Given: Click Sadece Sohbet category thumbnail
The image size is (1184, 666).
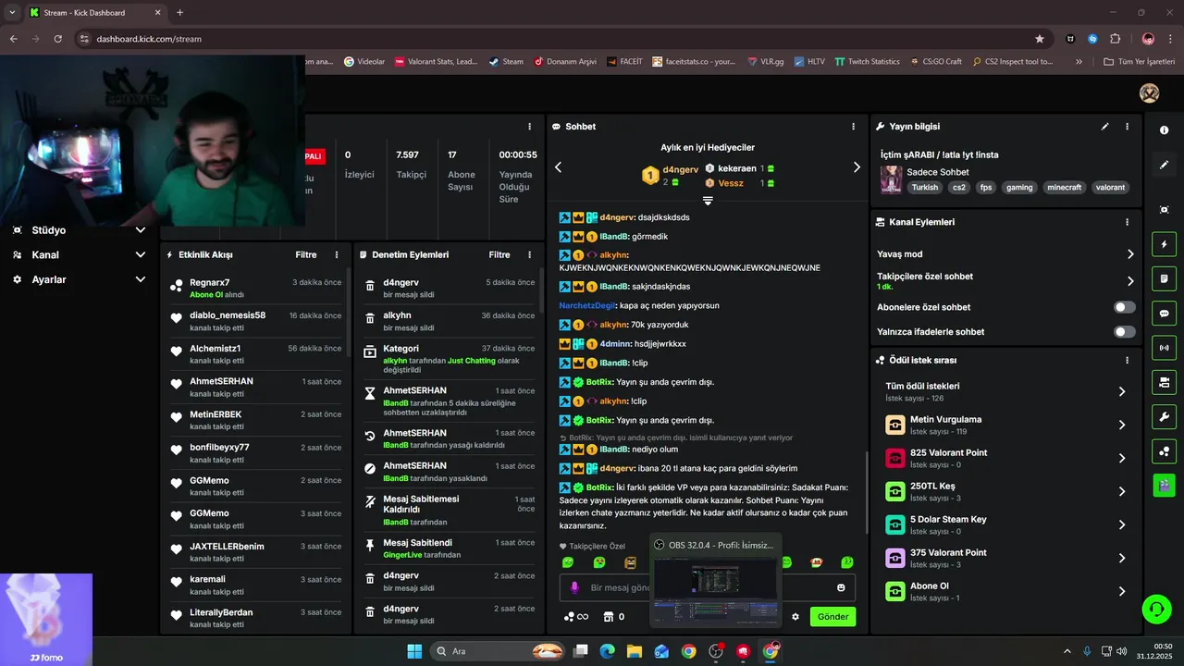Looking at the screenshot, I should point(891,179).
